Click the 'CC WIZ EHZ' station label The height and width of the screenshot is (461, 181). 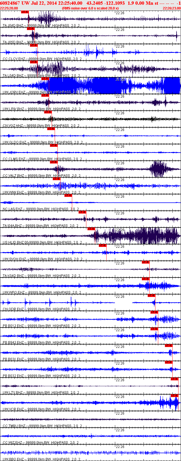point(12,443)
